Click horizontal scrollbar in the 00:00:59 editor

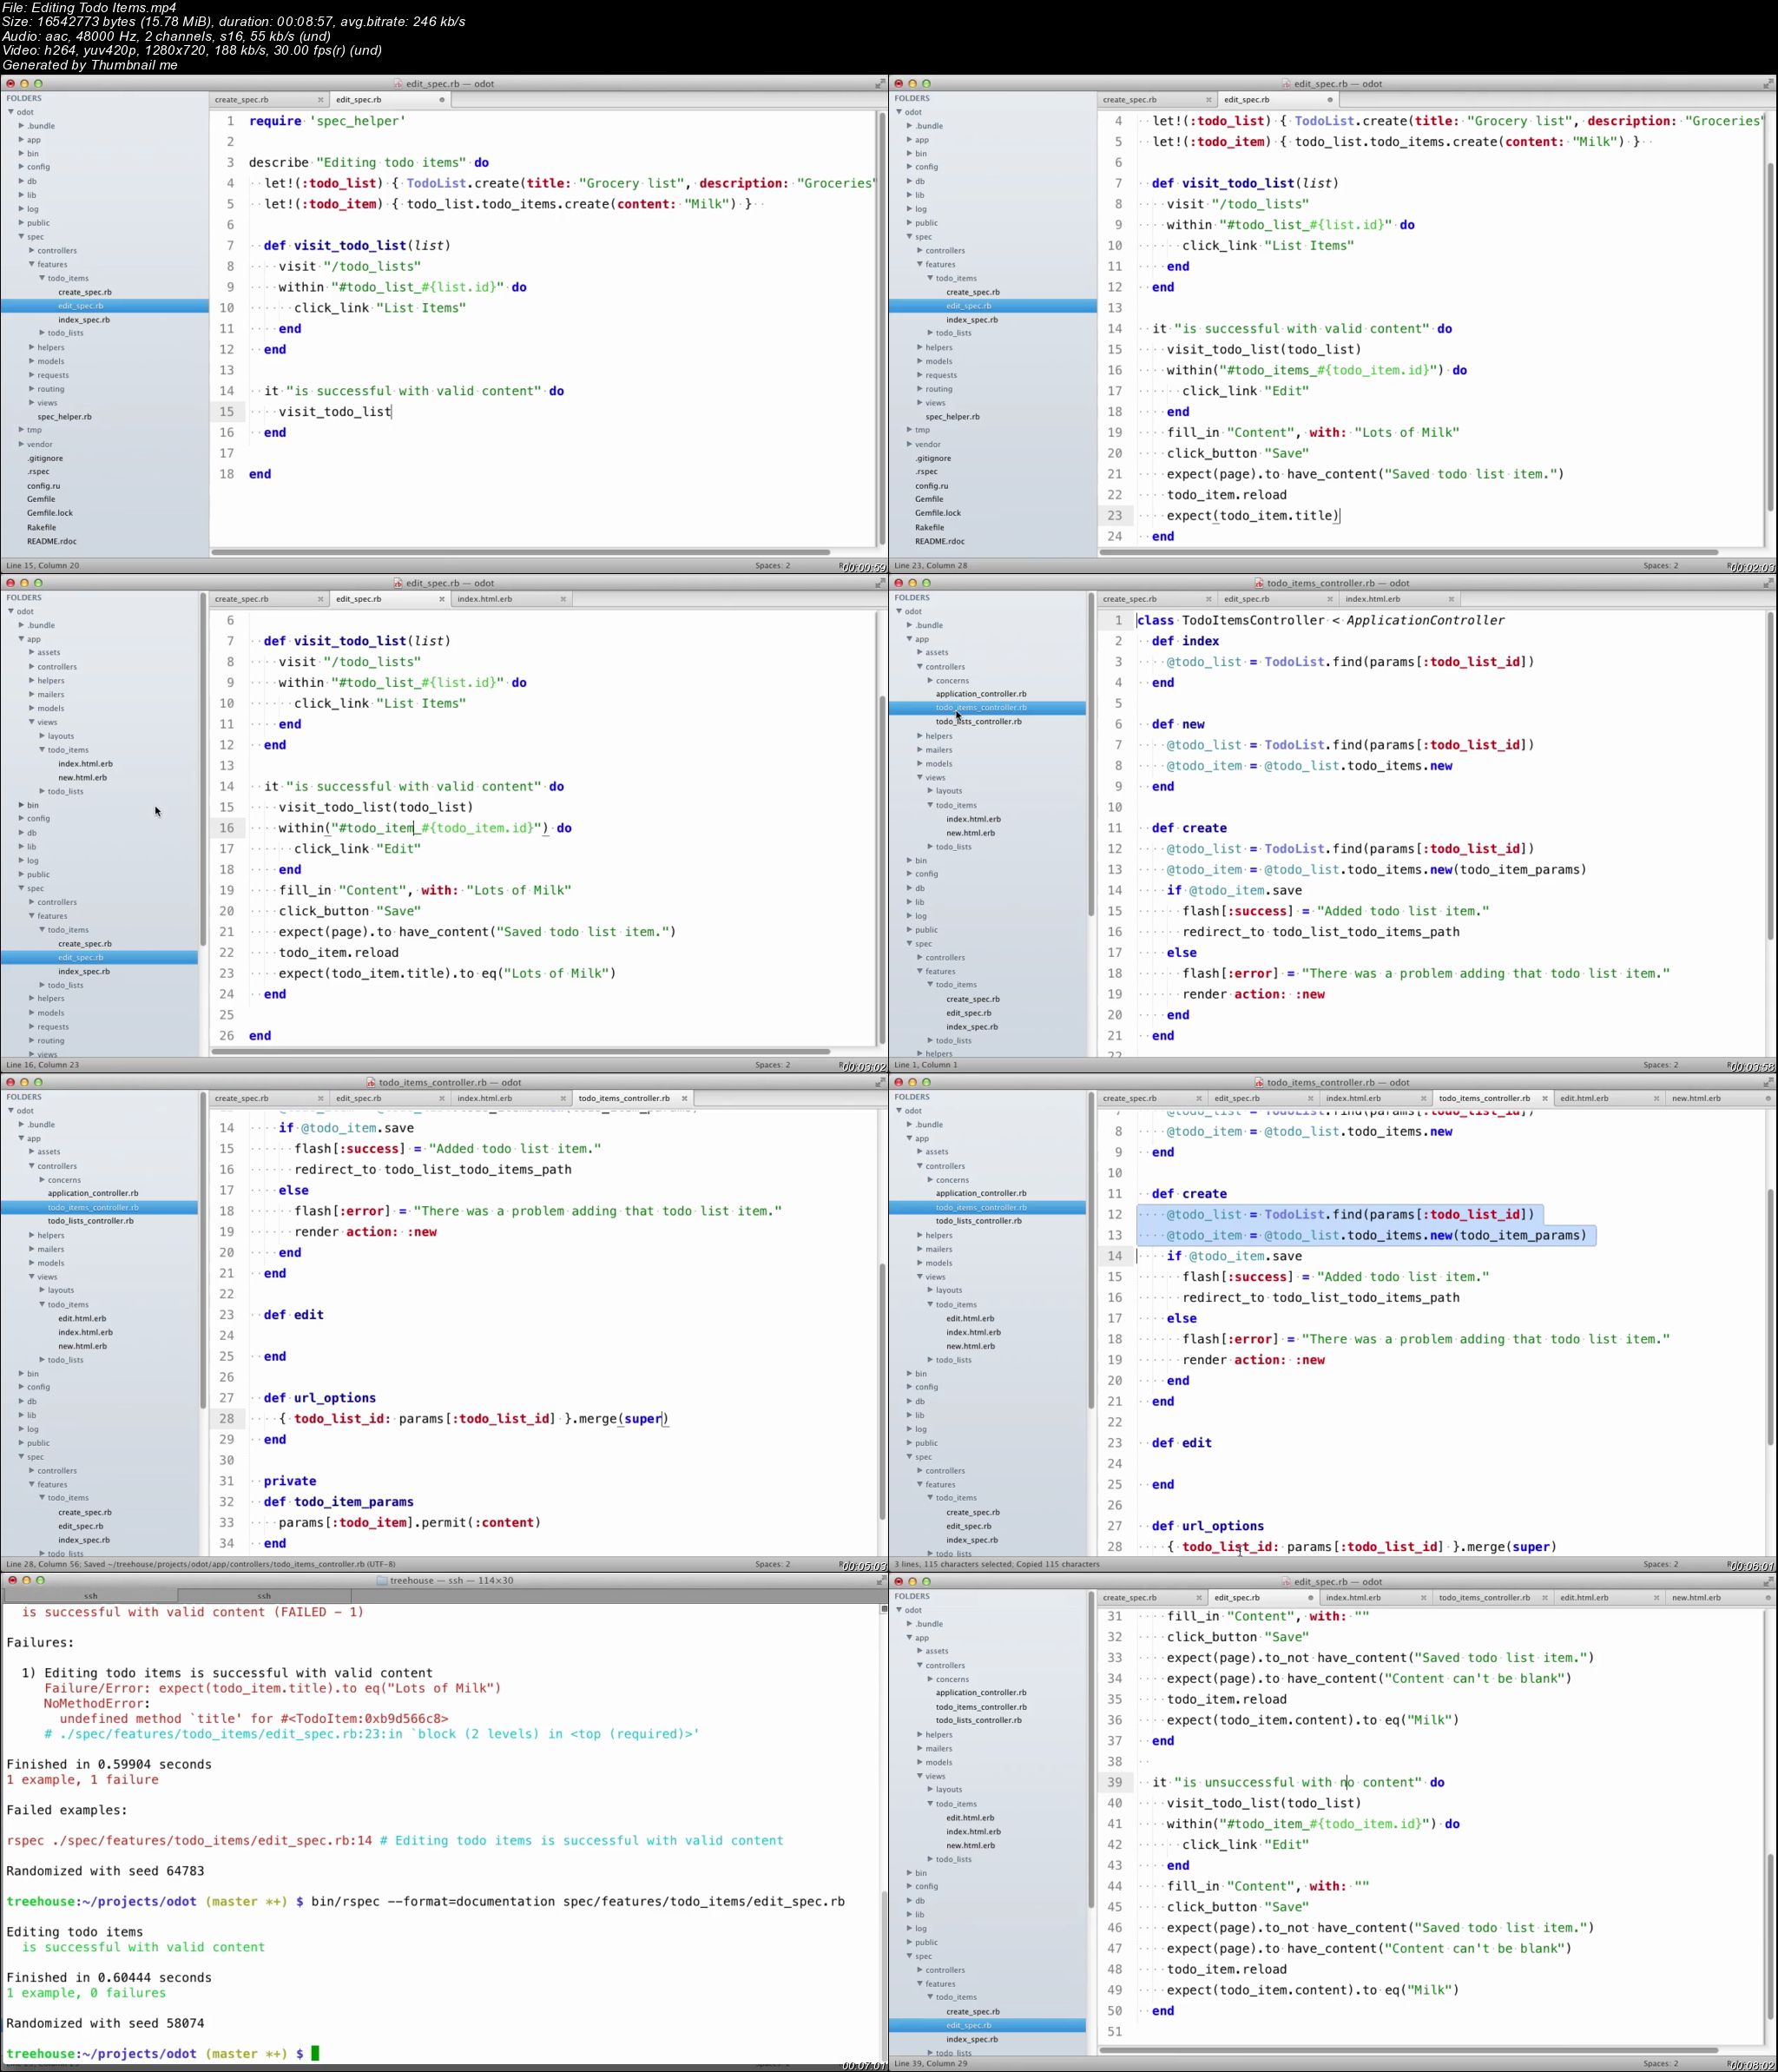[x=520, y=552]
